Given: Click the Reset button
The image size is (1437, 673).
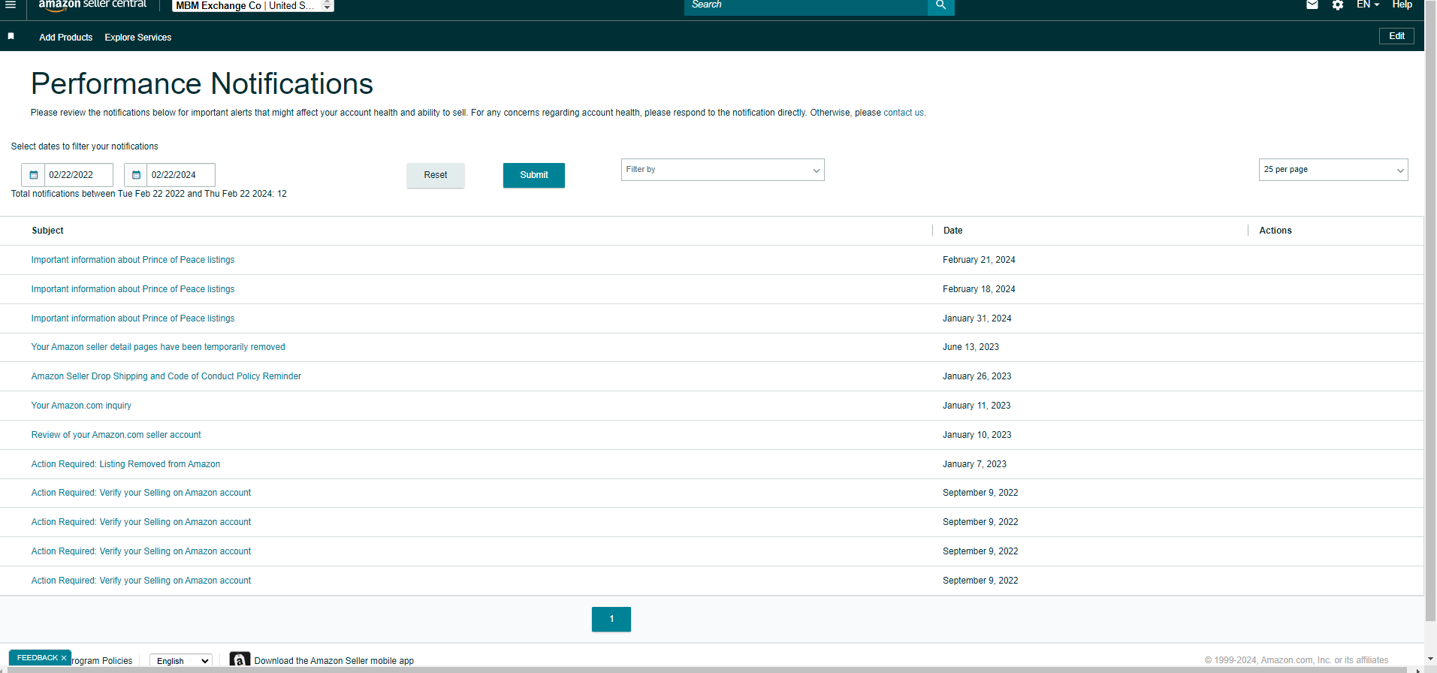Looking at the screenshot, I should [x=436, y=175].
